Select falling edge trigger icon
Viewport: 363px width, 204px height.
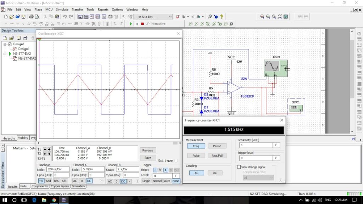click(160, 170)
